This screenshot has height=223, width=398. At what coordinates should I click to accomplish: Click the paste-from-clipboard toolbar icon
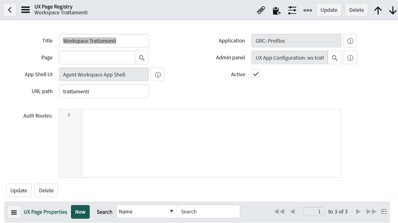[277, 10]
